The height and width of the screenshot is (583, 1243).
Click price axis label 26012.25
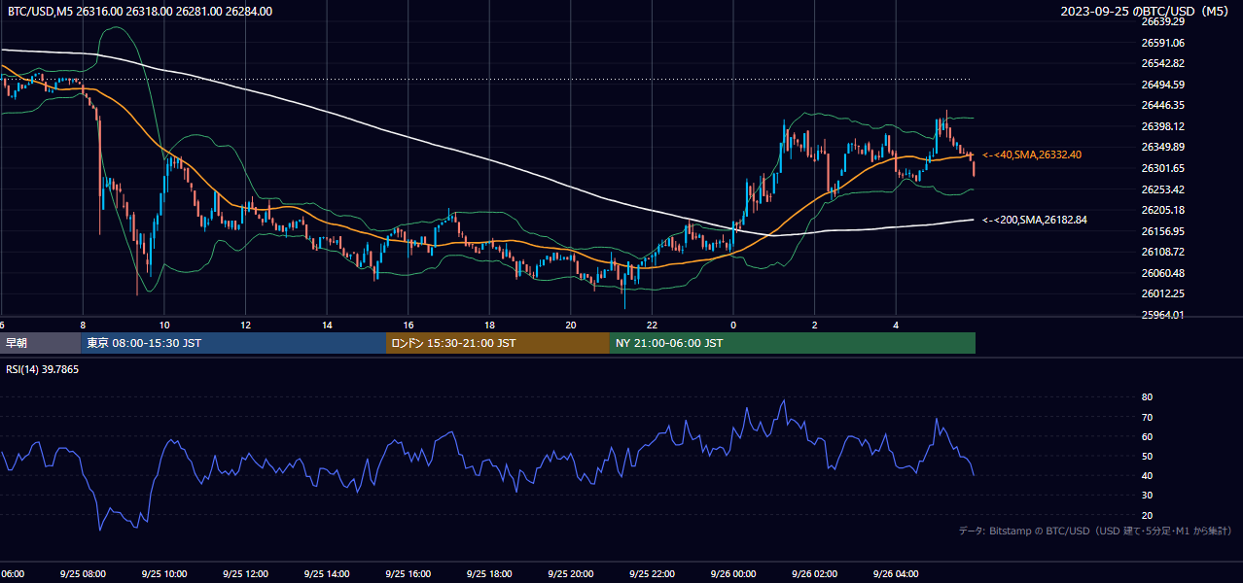(x=1162, y=293)
